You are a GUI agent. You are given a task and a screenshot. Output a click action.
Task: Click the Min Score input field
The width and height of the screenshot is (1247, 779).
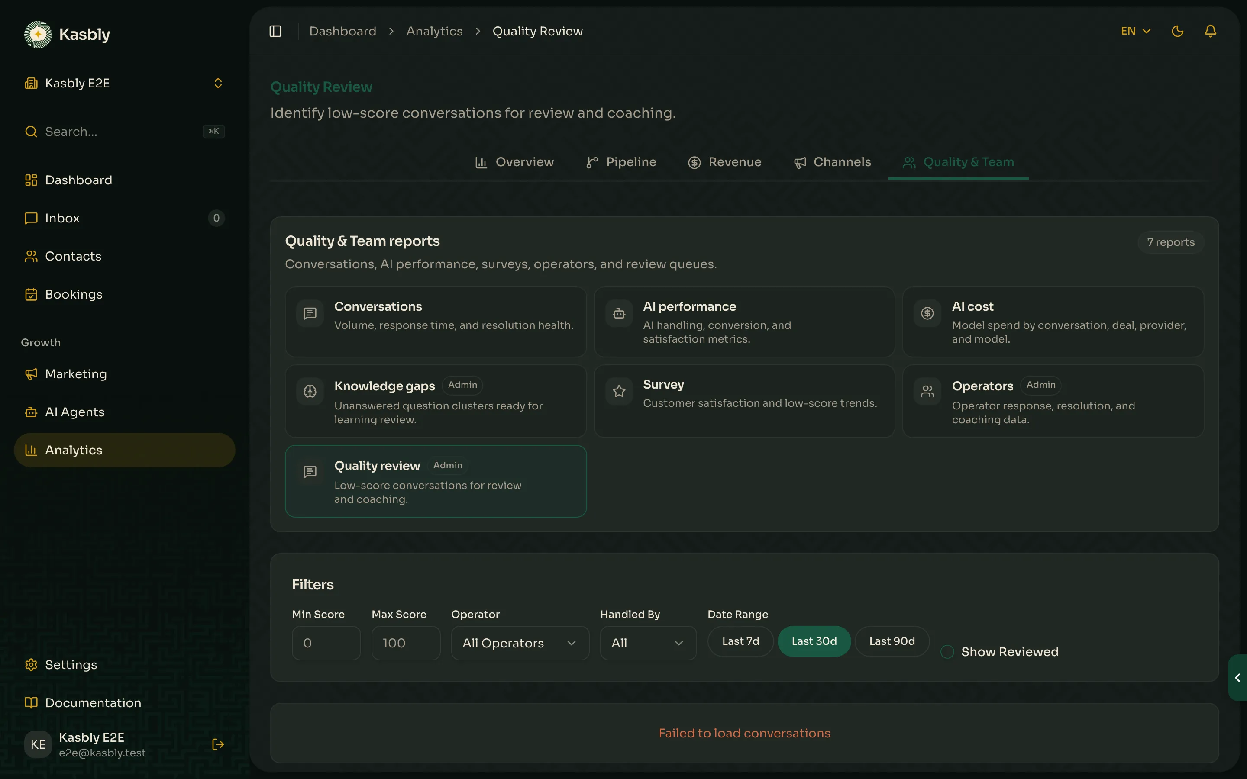point(326,643)
